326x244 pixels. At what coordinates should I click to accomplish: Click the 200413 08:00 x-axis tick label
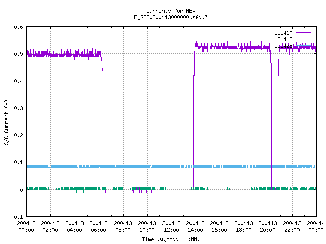click(123, 226)
